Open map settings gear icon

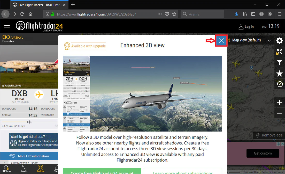(279, 40)
